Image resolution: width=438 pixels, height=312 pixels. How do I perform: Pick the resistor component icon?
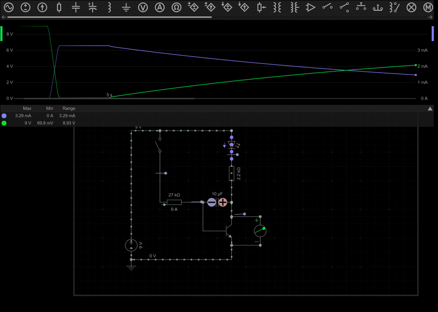tap(59, 7)
